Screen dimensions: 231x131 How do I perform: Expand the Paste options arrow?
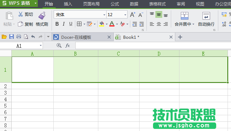click(x=14, y=24)
